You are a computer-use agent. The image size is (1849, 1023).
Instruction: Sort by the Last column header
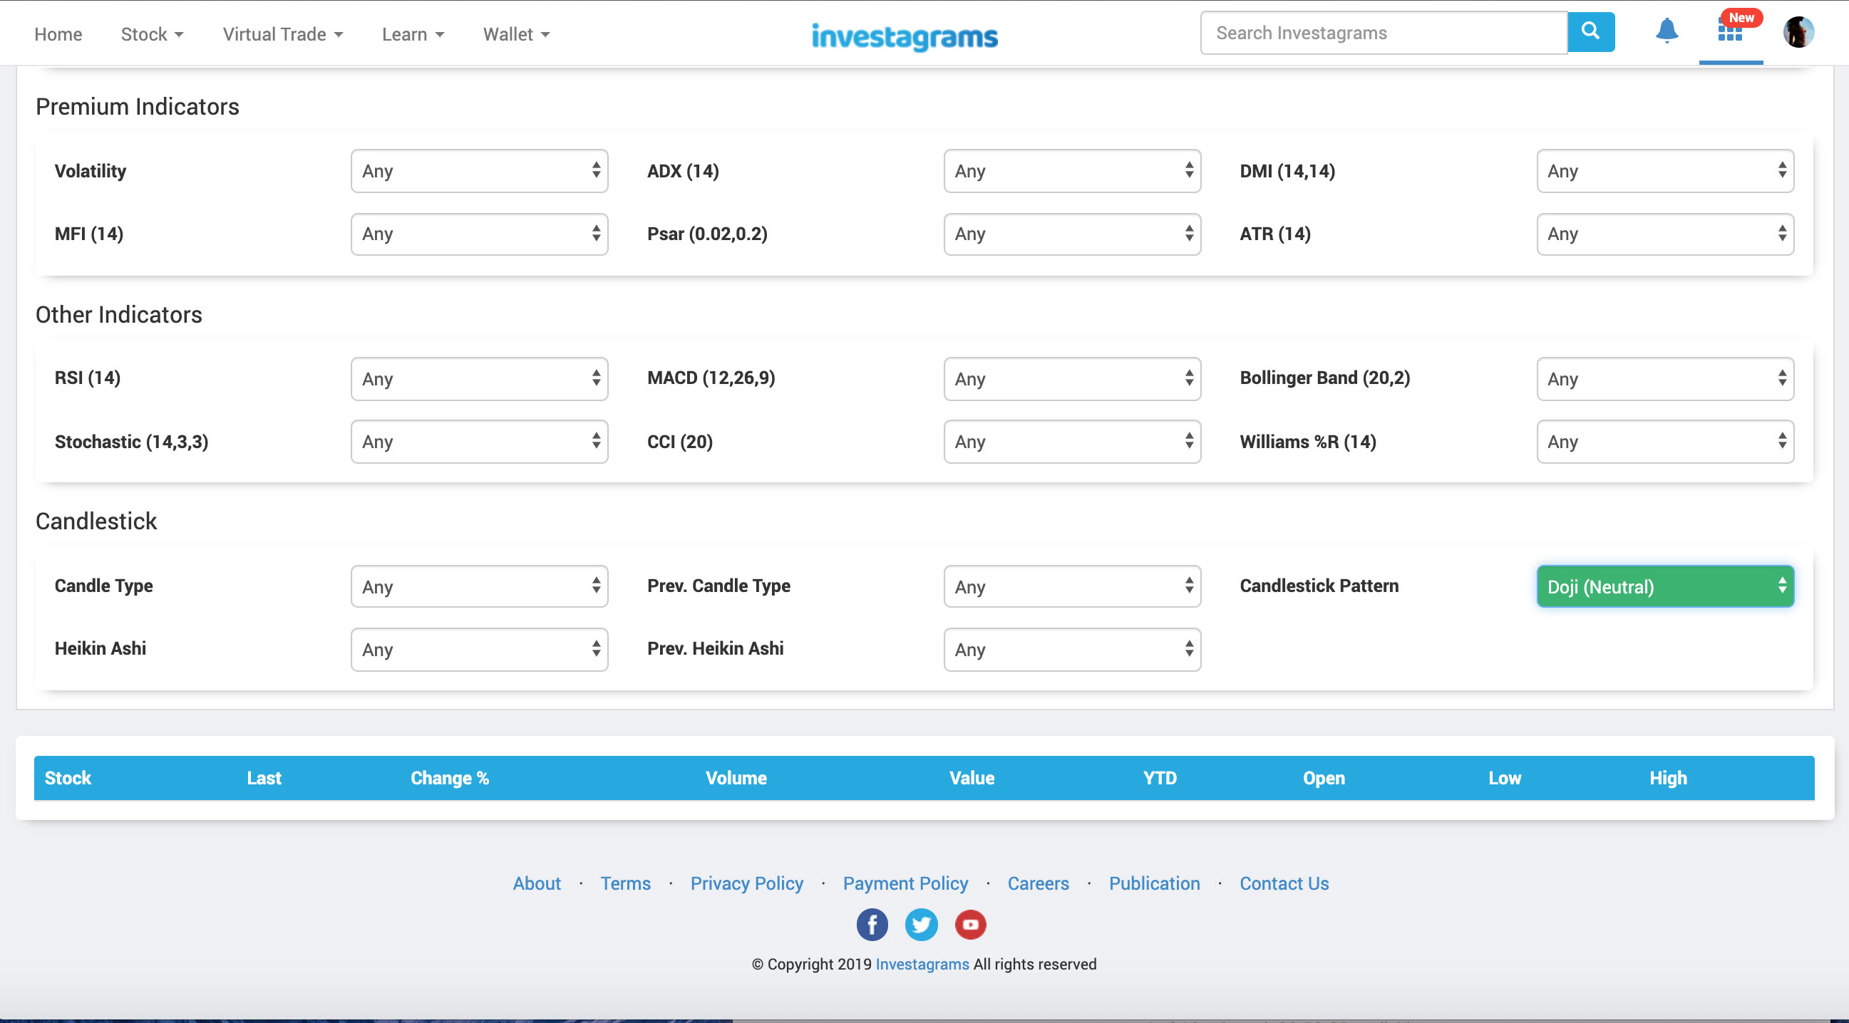pos(264,778)
